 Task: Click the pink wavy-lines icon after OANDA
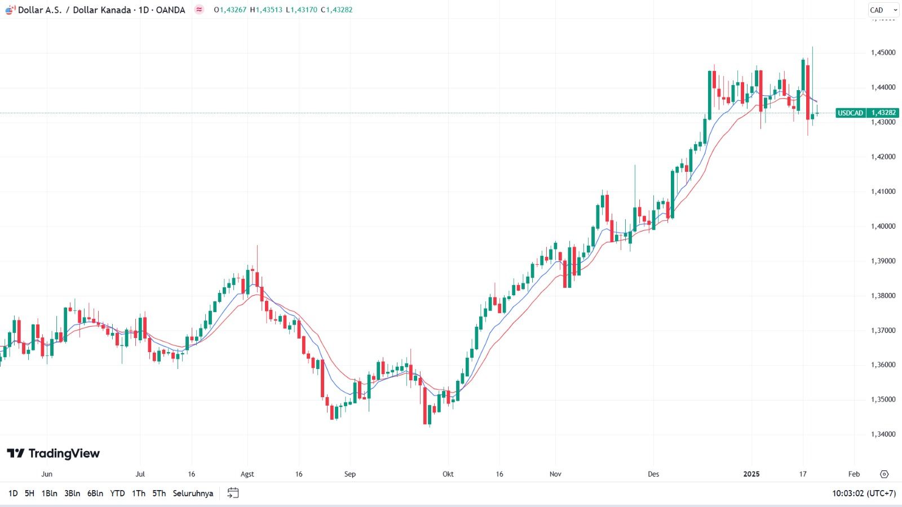pyautogui.click(x=199, y=10)
